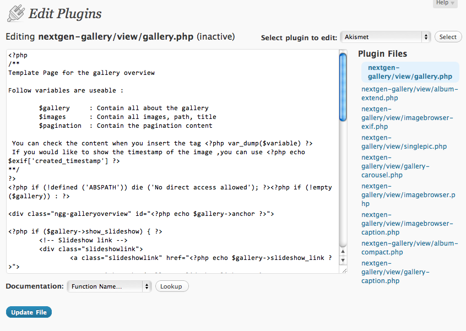Click the Edit Plugins plug icon
466x331 pixels.
16,13
